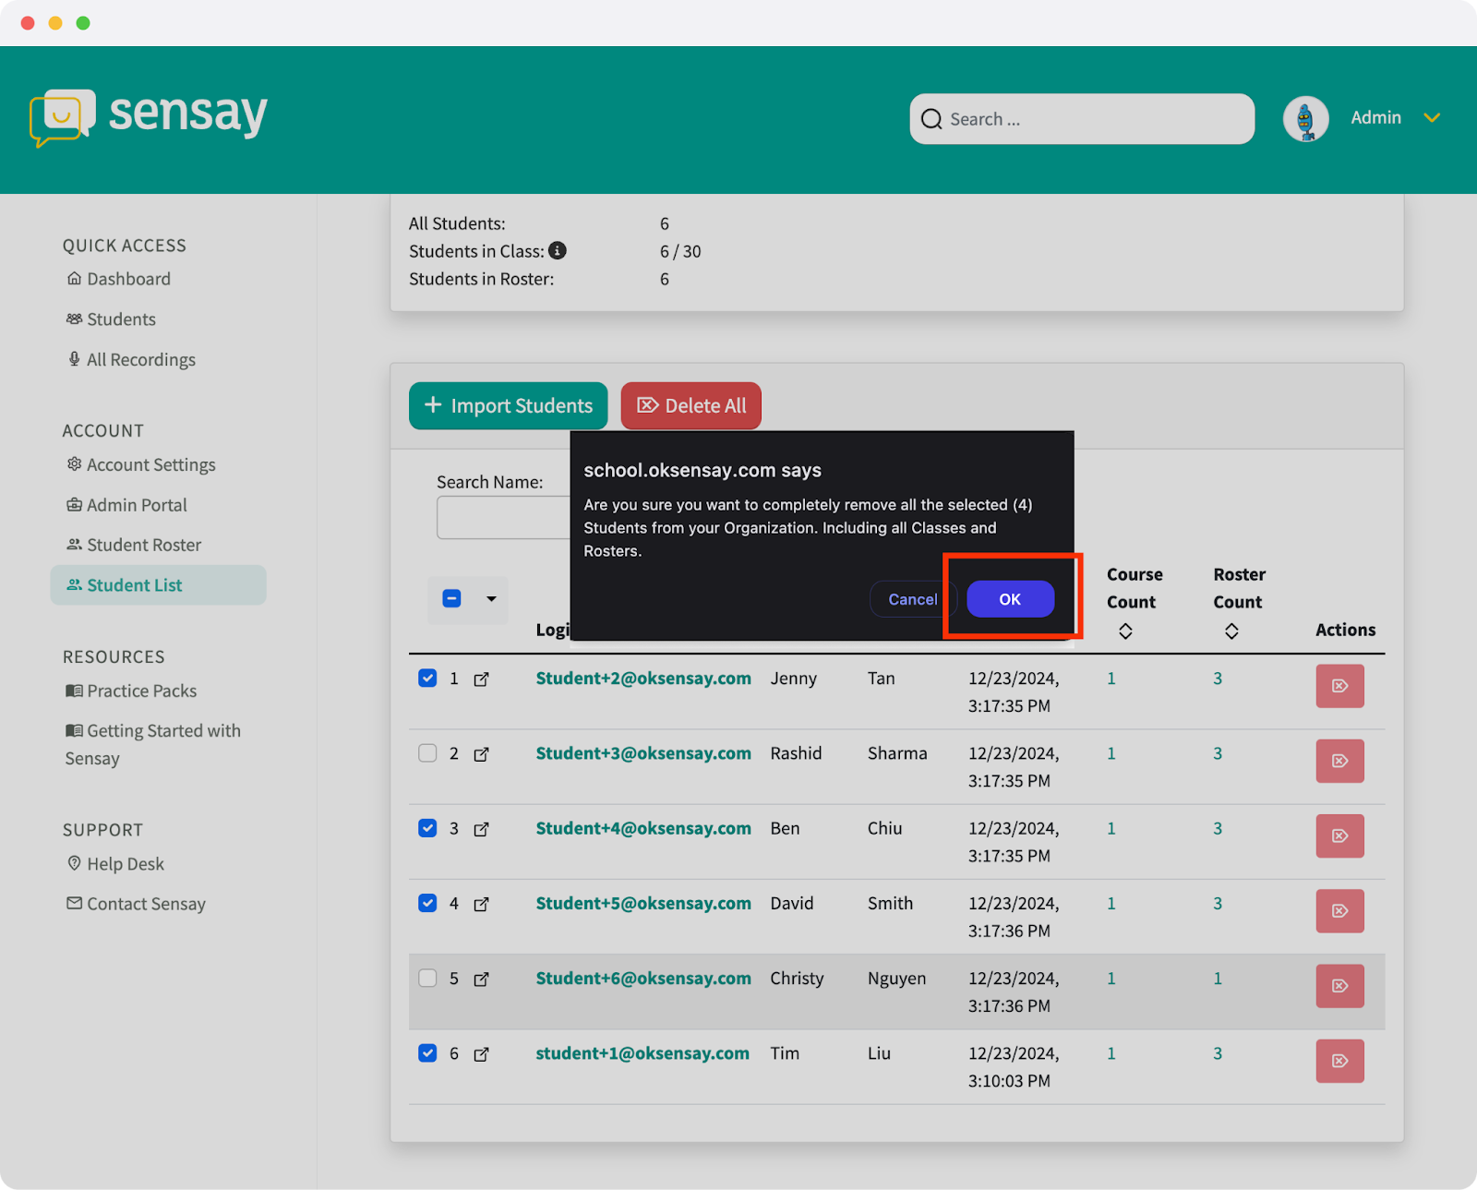Delete Ben Chiu with row action icon
The width and height of the screenshot is (1477, 1190).
(1339, 835)
